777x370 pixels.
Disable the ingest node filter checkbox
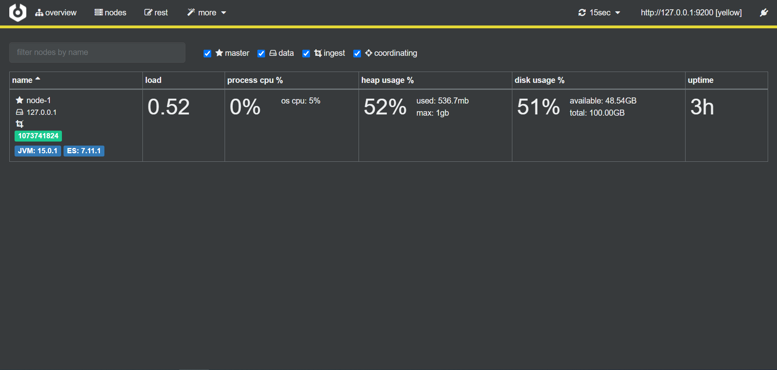tap(306, 53)
